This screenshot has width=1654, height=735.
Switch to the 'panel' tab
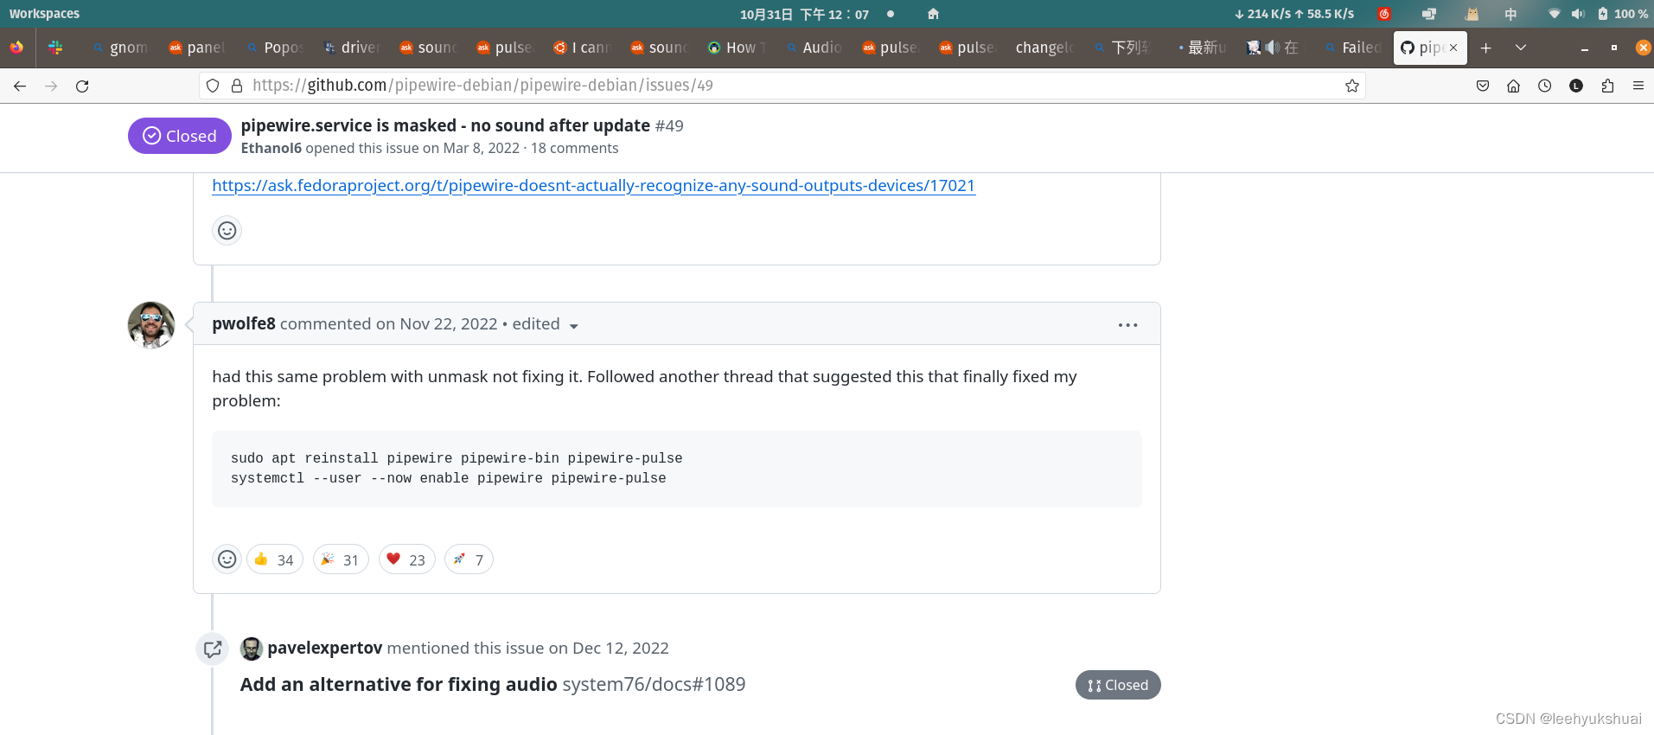[197, 48]
